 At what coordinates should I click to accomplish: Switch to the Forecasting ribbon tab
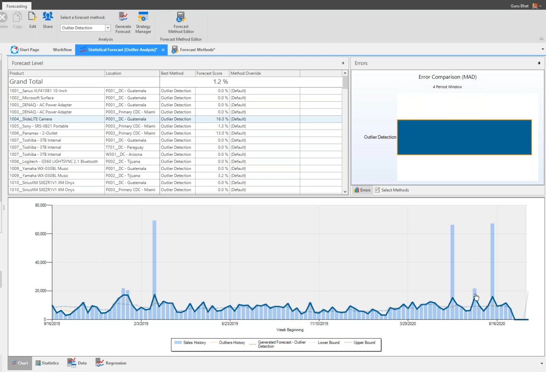(17, 6)
